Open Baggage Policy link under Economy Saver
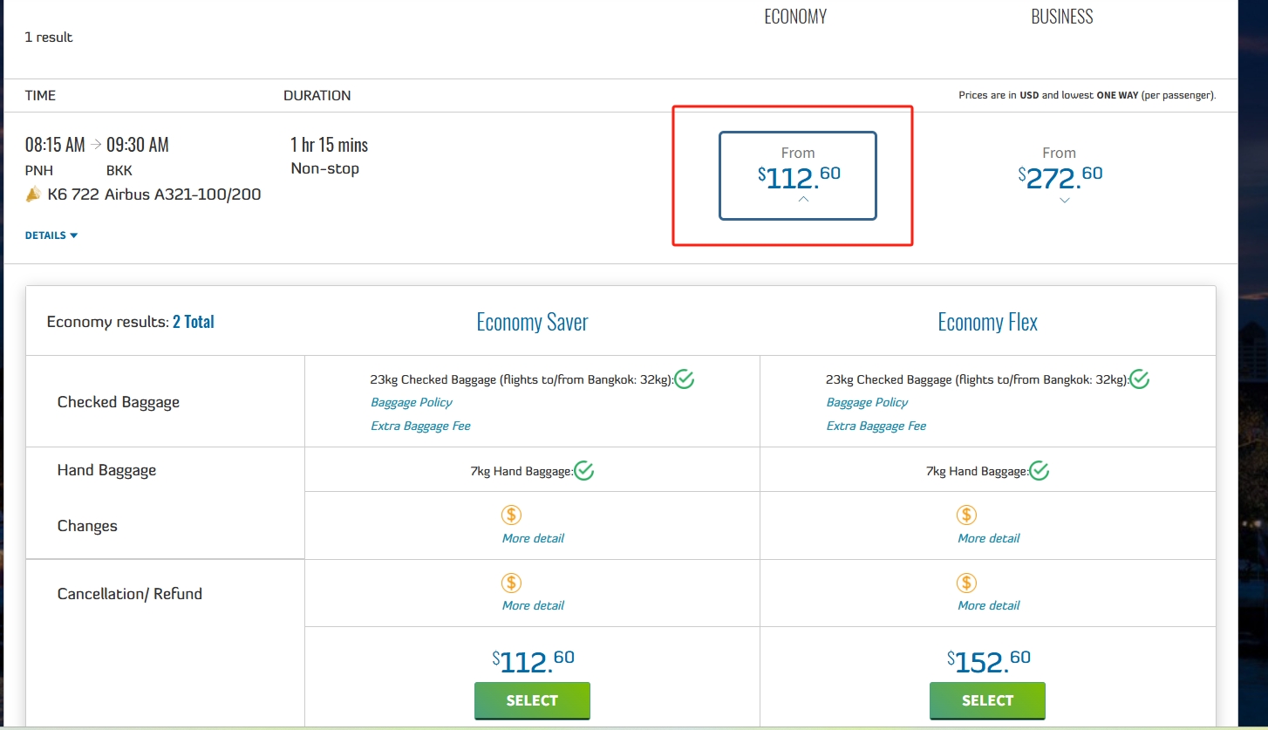Image resolution: width=1268 pixels, height=730 pixels. tap(412, 402)
